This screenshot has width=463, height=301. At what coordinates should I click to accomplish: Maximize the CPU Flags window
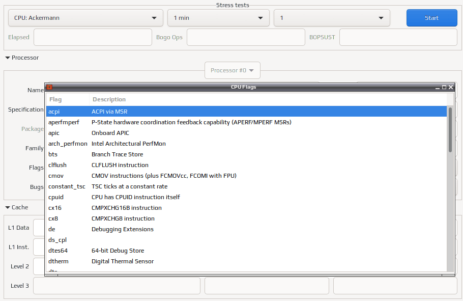(444, 87)
